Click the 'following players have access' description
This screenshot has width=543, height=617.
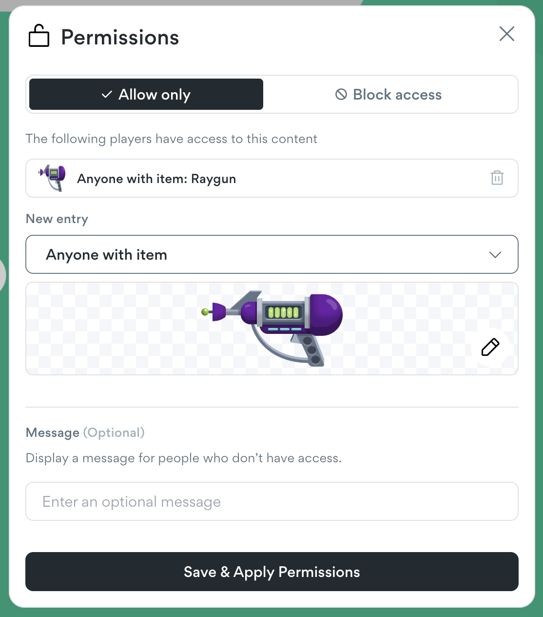pyautogui.click(x=171, y=139)
